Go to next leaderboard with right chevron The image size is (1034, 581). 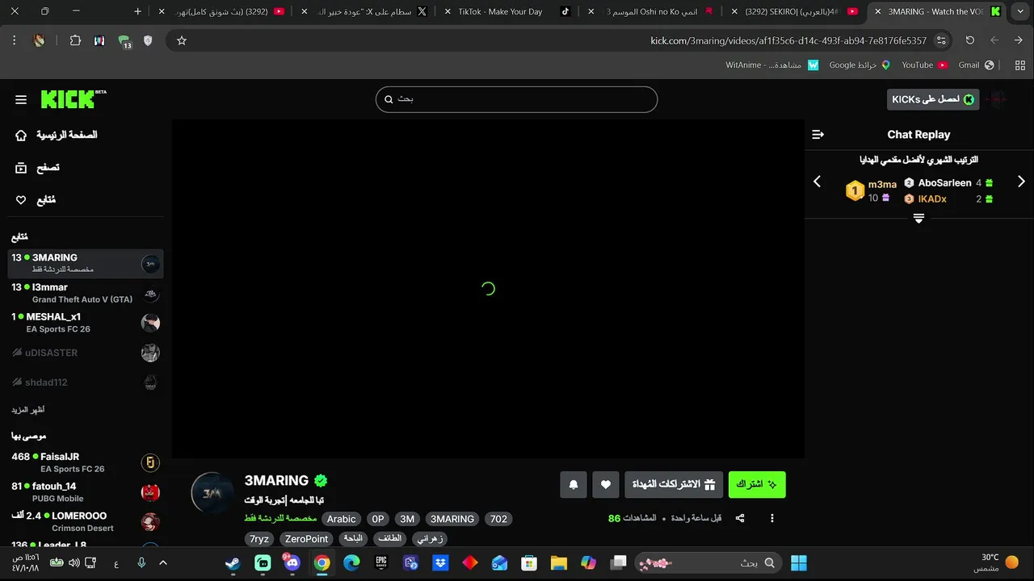1021,182
